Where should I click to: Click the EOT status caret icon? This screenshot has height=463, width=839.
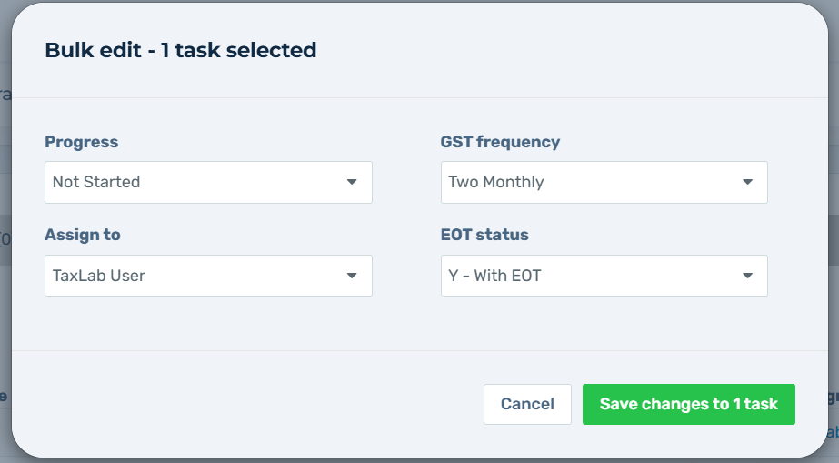point(747,276)
